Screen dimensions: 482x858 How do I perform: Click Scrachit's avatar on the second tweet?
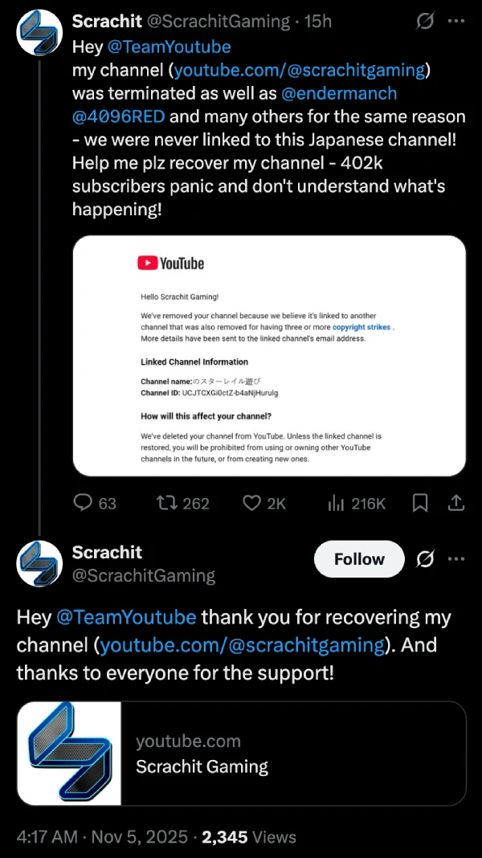tap(39, 563)
